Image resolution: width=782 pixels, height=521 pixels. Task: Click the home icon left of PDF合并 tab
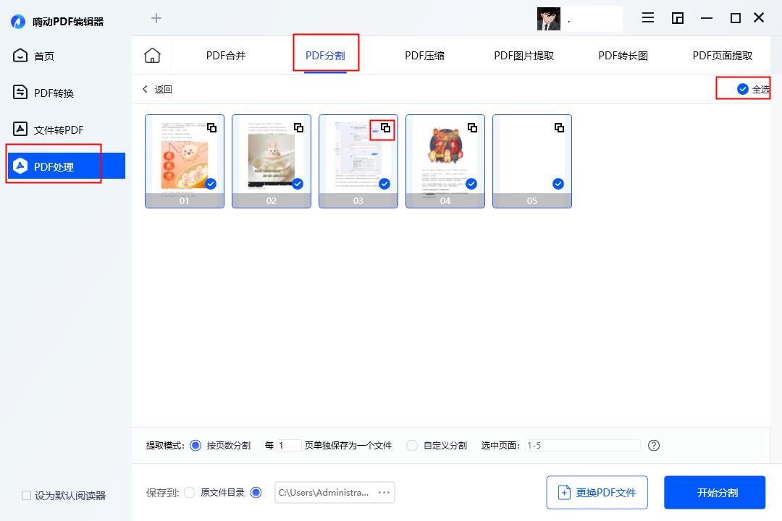tap(152, 54)
